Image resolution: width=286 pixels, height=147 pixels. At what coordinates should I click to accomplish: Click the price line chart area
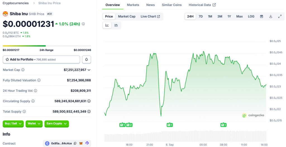pyautogui.click(x=185, y=82)
